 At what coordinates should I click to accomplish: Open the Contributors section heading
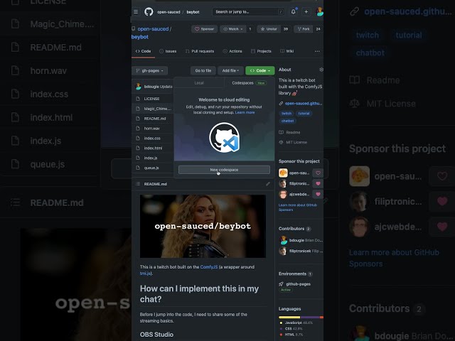[x=291, y=229]
